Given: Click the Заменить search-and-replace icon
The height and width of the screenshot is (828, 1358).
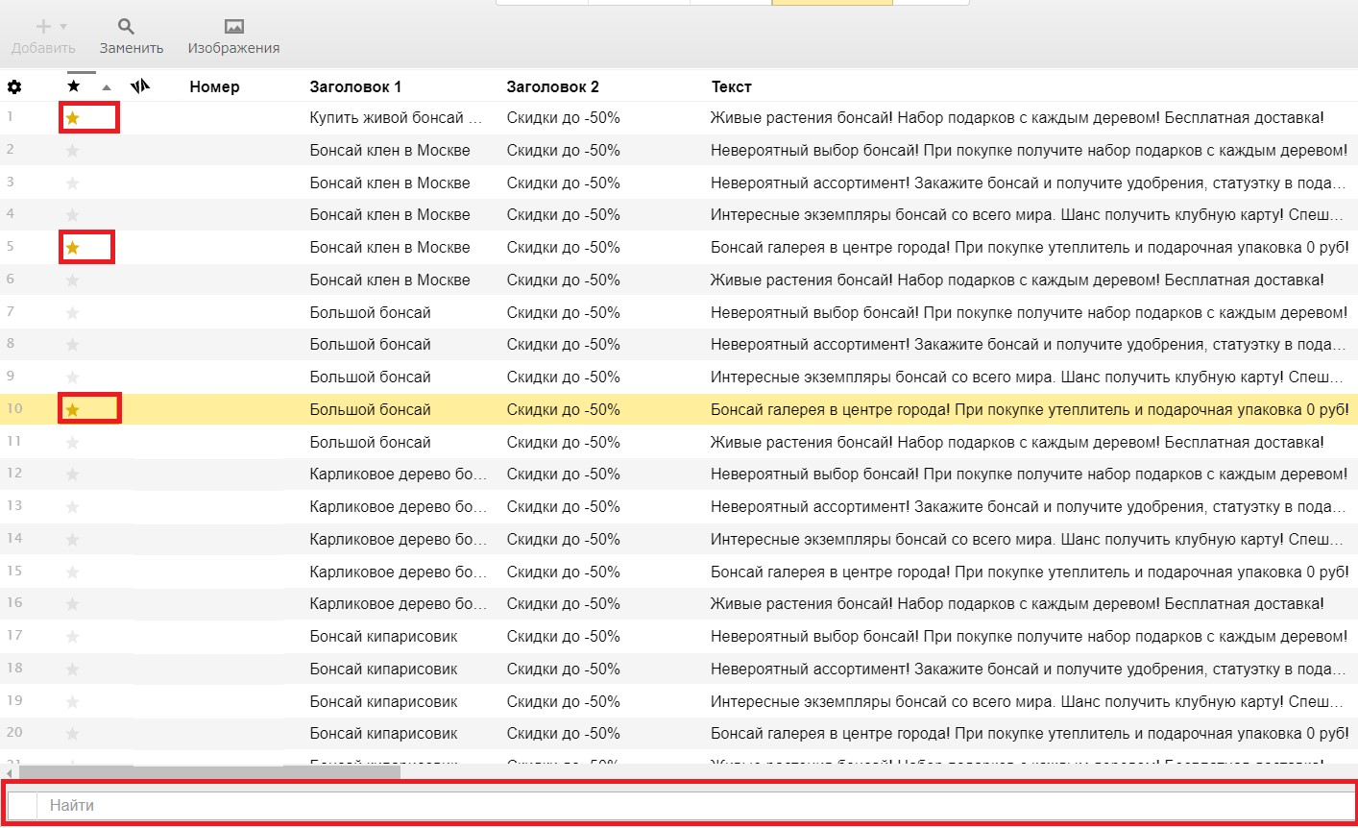Looking at the screenshot, I should [x=126, y=27].
